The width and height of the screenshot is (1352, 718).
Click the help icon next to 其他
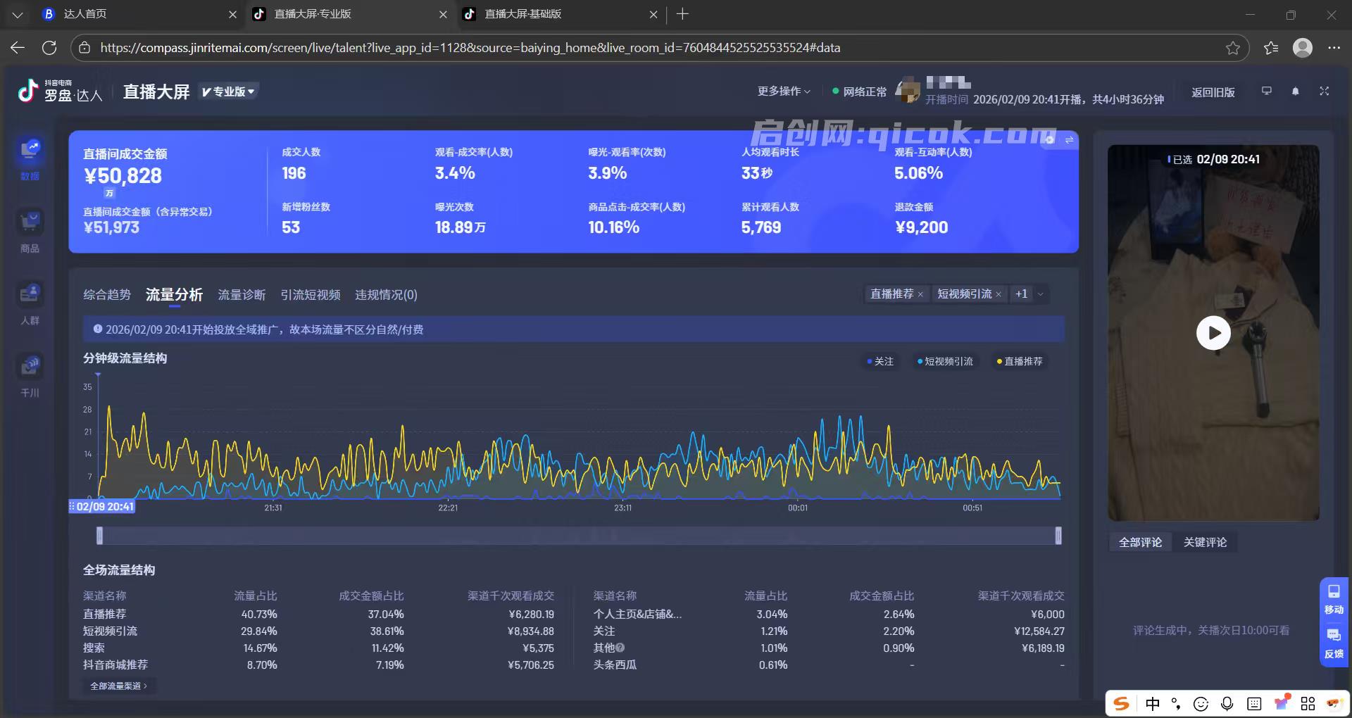point(620,648)
